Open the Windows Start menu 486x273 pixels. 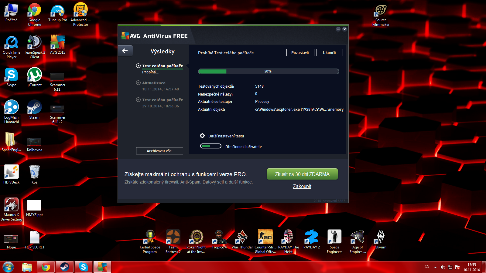click(x=8, y=267)
